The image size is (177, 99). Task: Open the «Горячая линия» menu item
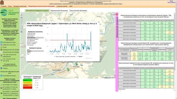click(x=62, y=6)
